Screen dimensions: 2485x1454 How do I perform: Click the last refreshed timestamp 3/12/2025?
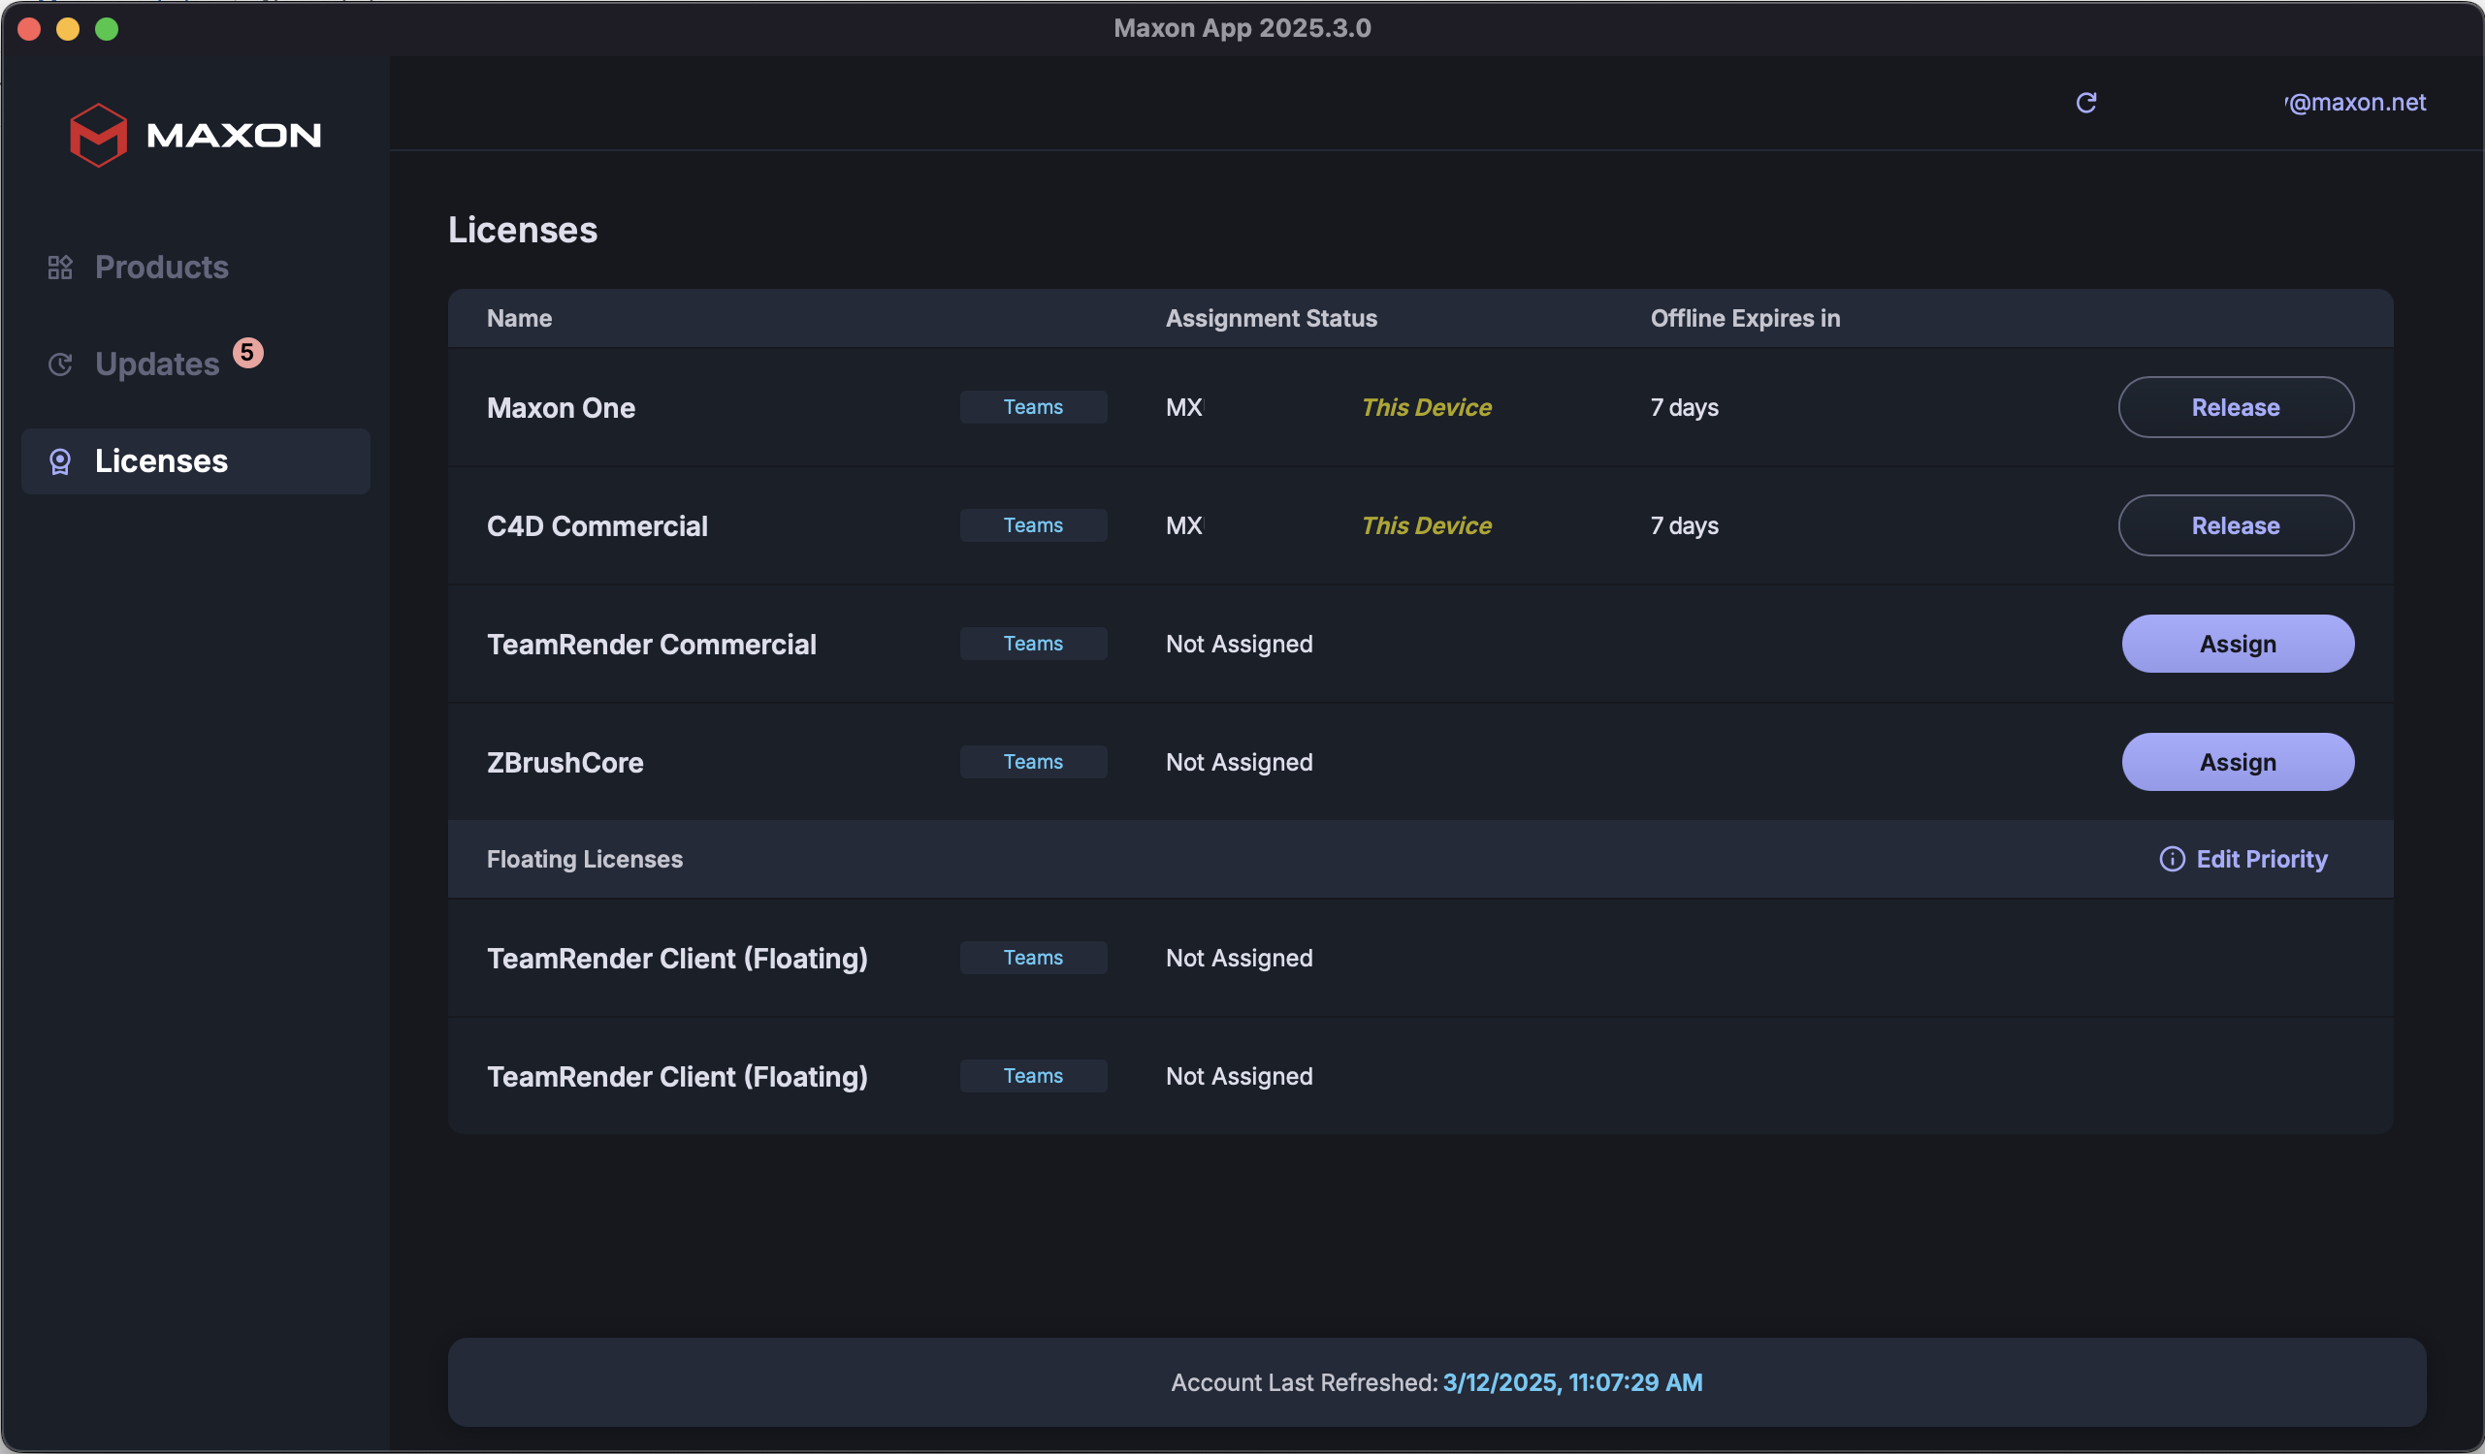[x=1573, y=1382]
